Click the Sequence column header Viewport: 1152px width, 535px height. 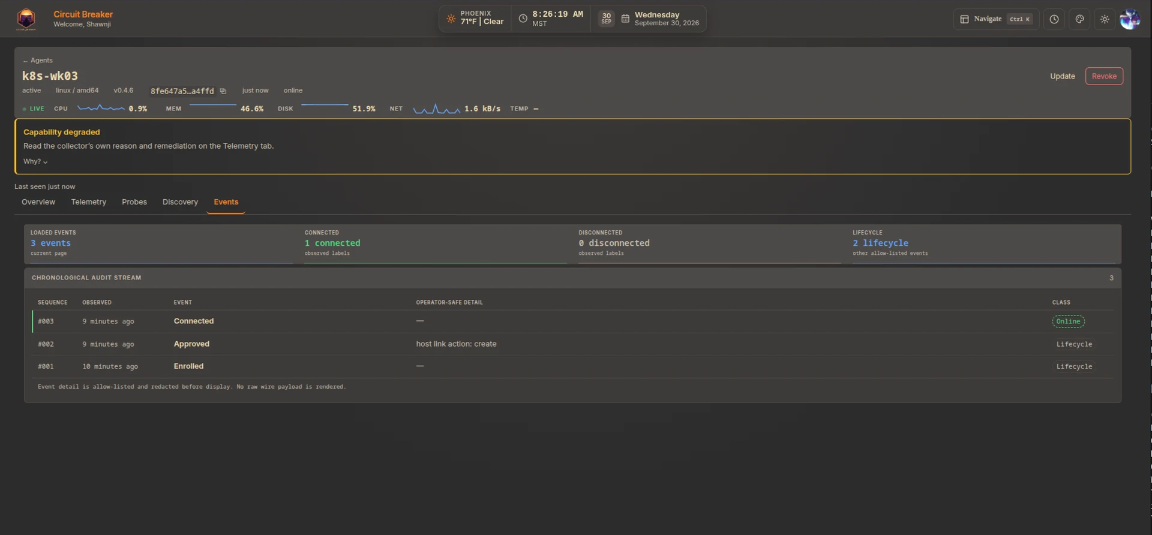pyautogui.click(x=53, y=302)
